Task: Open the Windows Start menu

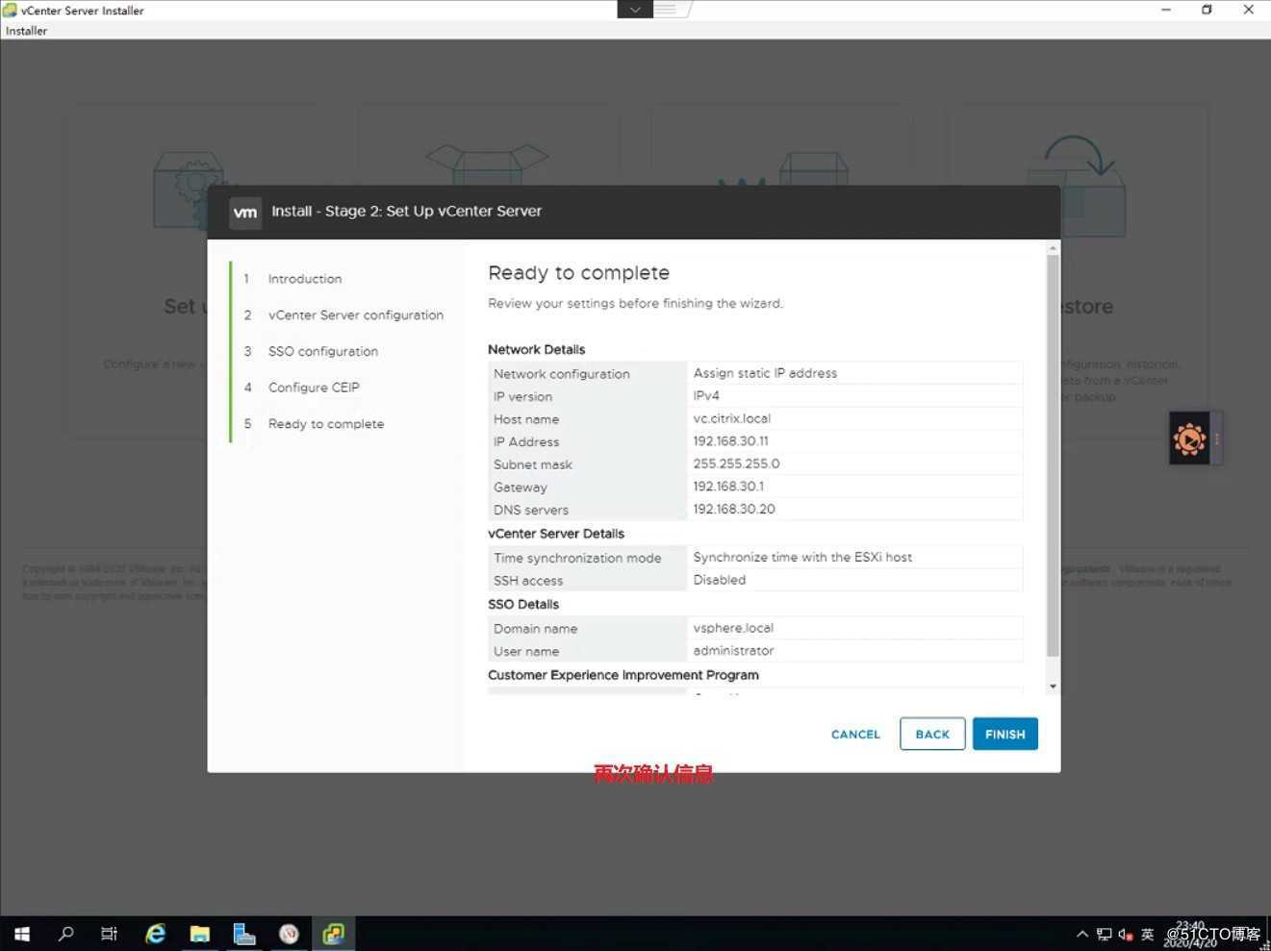Action: 21,934
